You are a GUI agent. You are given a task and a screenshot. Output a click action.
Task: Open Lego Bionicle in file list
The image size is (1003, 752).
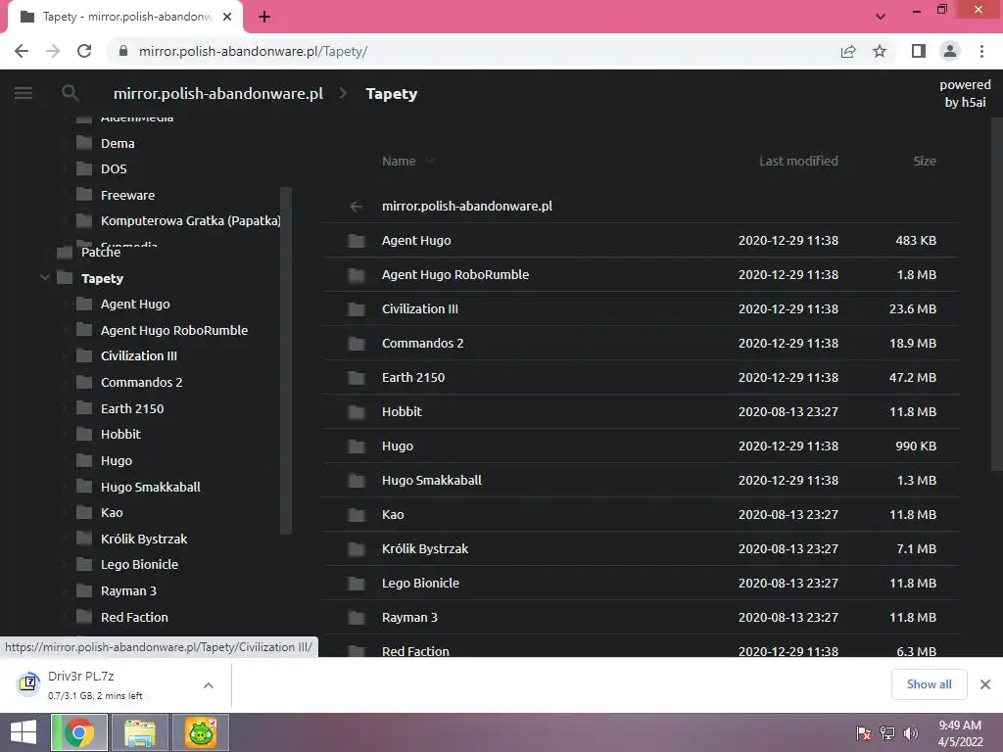(x=641, y=584)
